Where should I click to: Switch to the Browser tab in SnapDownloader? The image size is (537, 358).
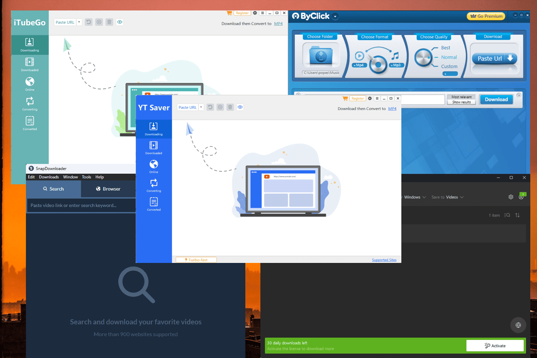108,189
